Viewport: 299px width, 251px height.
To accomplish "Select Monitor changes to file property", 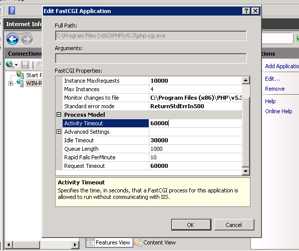I will (106, 98).
